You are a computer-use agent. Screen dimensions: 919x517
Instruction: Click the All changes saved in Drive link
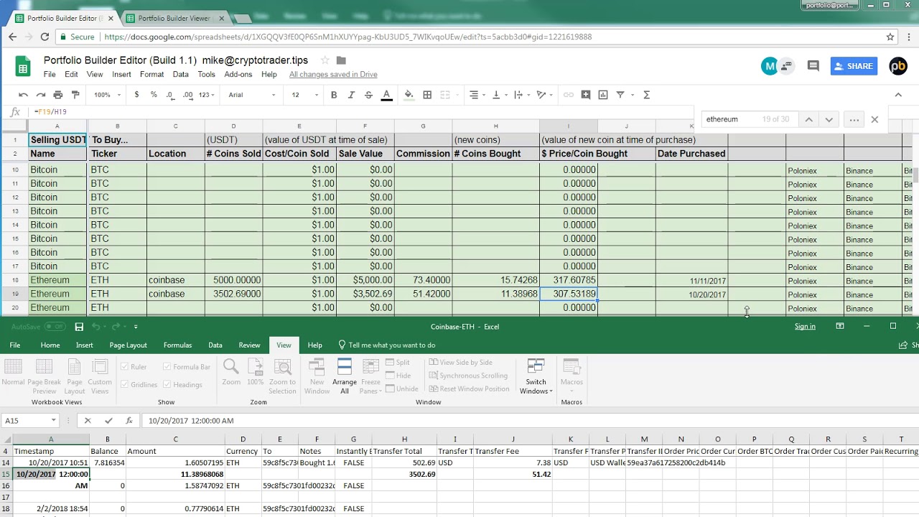coord(333,74)
